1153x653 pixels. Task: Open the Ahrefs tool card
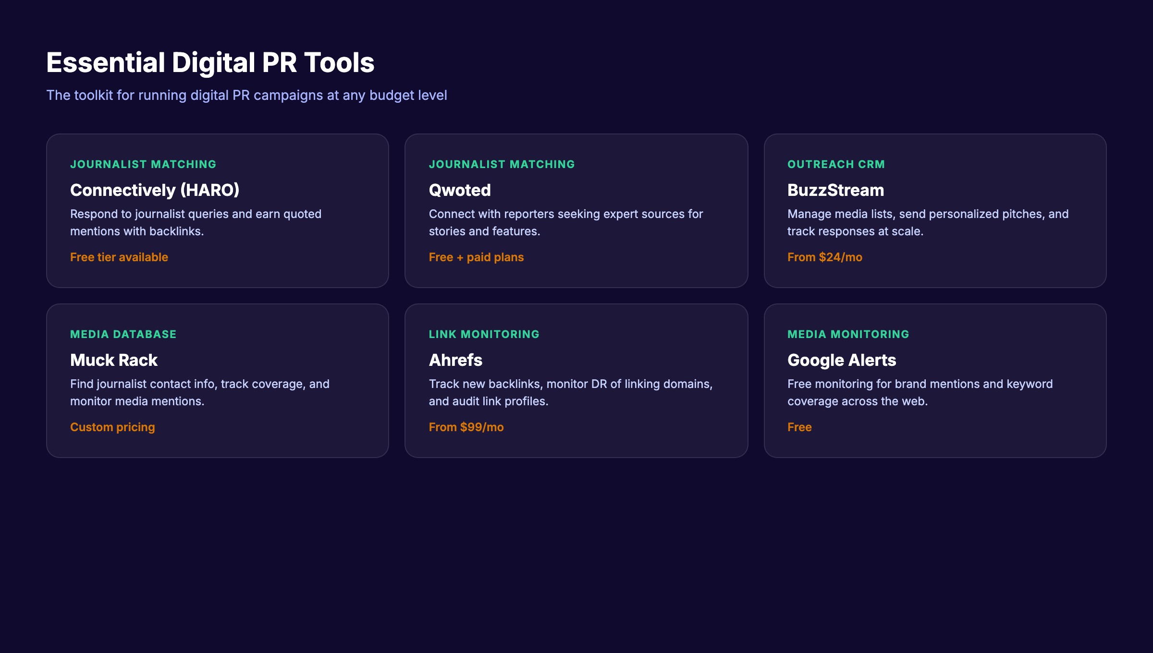[x=576, y=381]
